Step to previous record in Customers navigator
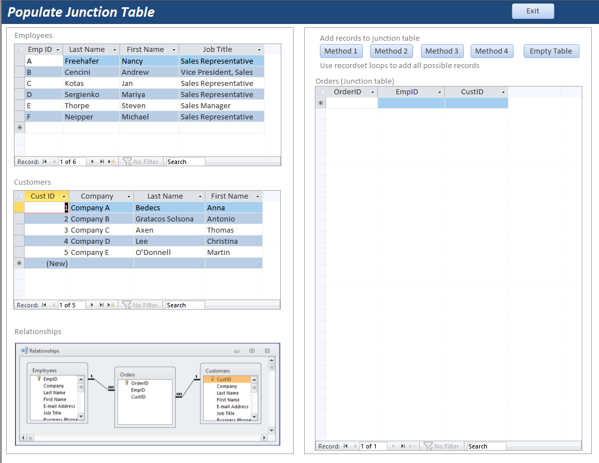This screenshot has height=463, width=599. [x=53, y=305]
